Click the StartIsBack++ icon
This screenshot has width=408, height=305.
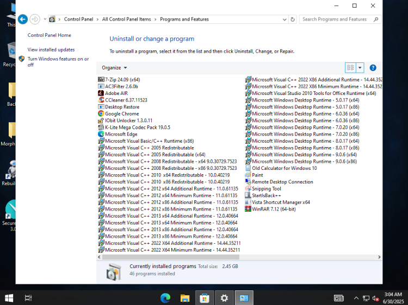tap(248, 195)
